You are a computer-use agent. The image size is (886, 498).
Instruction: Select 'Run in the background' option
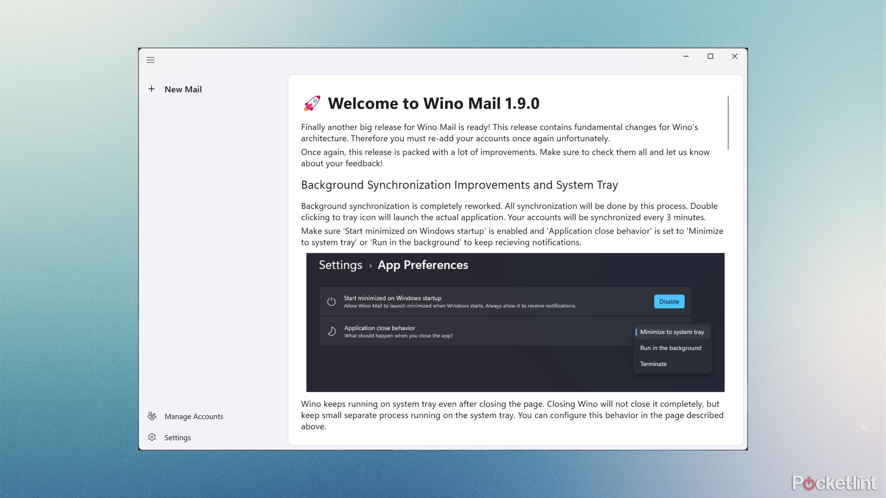point(671,348)
